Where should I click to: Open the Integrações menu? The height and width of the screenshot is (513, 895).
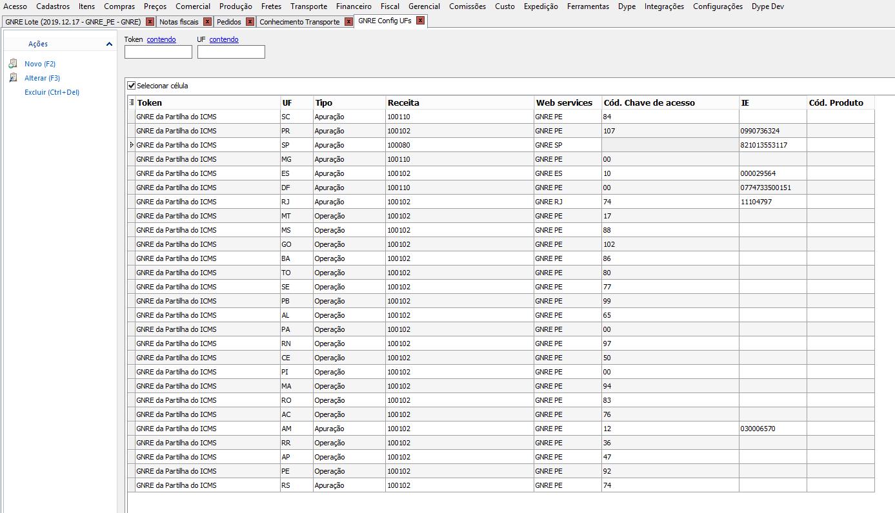pyautogui.click(x=664, y=6)
